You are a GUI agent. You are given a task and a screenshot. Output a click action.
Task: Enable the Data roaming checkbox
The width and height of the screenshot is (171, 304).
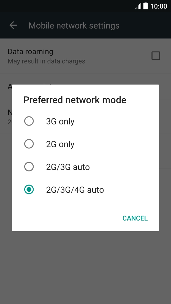156,56
